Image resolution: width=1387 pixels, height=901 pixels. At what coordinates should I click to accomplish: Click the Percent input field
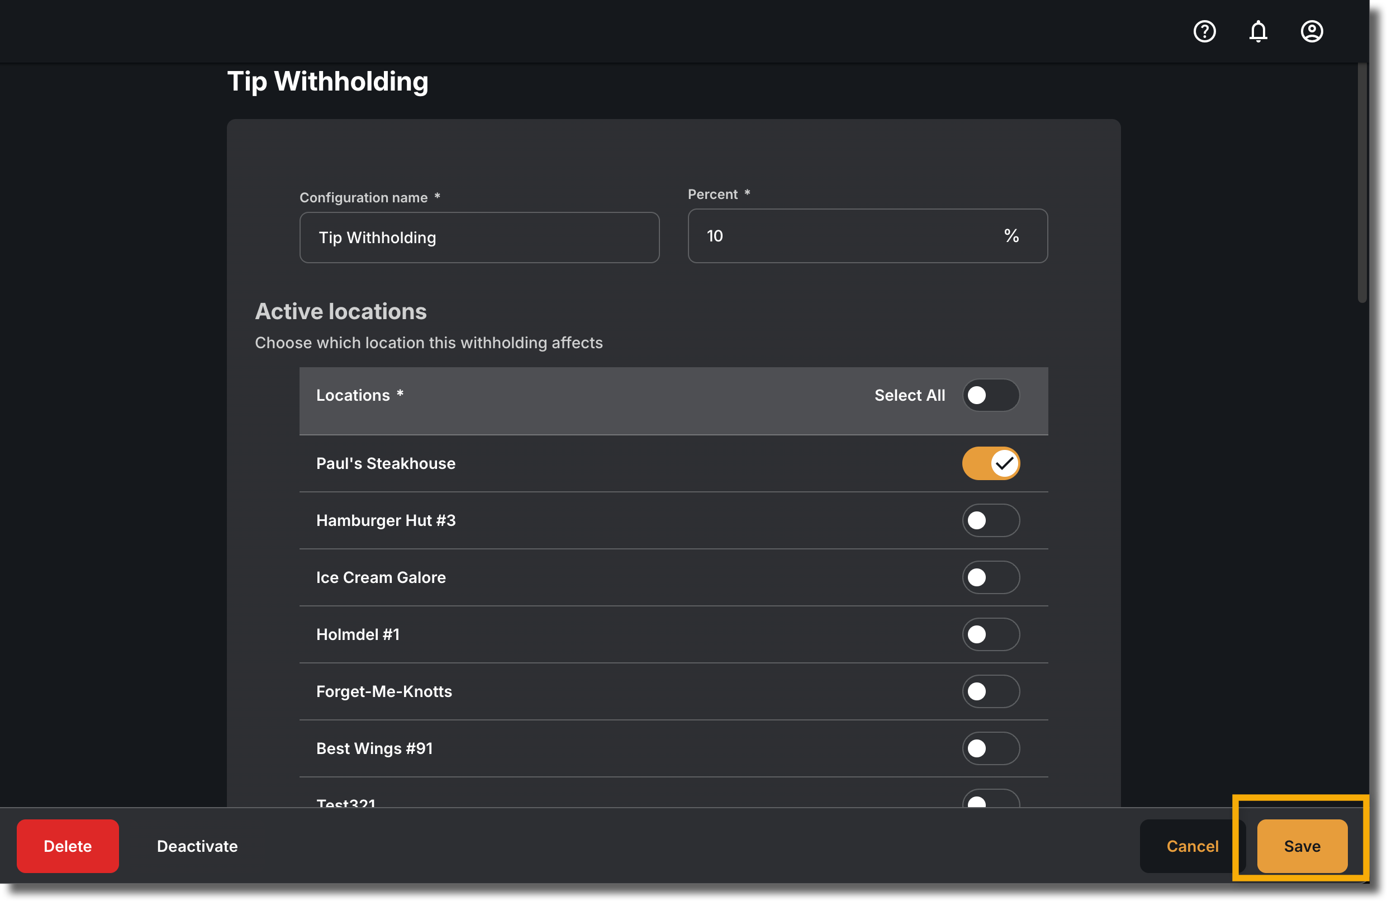[867, 235]
